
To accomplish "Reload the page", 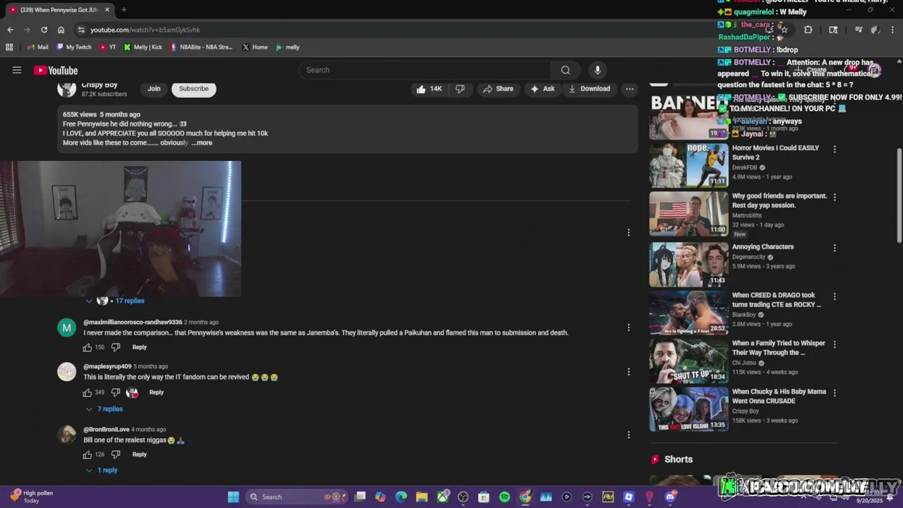I will point(44,30).
